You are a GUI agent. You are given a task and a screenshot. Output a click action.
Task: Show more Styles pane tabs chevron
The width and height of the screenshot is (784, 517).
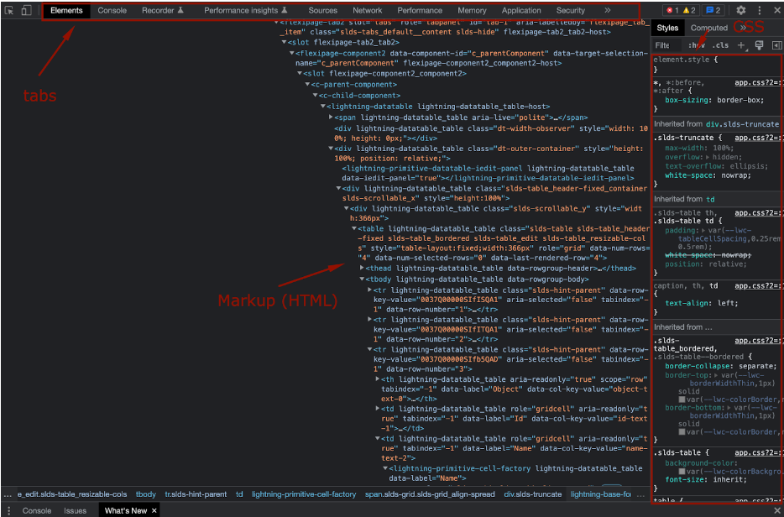(x=743, y=28)
